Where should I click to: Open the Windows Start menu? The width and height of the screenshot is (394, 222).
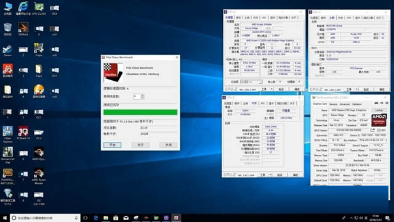pos(5,218)
